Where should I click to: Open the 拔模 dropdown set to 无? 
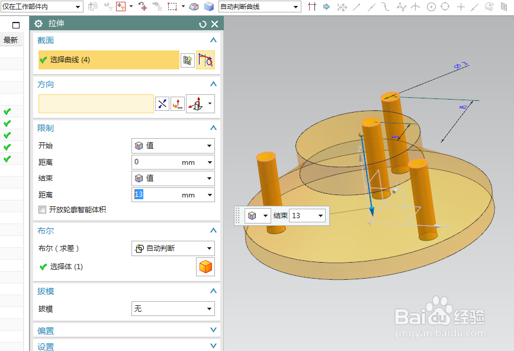pyautogui.click(x=173, y=309)
